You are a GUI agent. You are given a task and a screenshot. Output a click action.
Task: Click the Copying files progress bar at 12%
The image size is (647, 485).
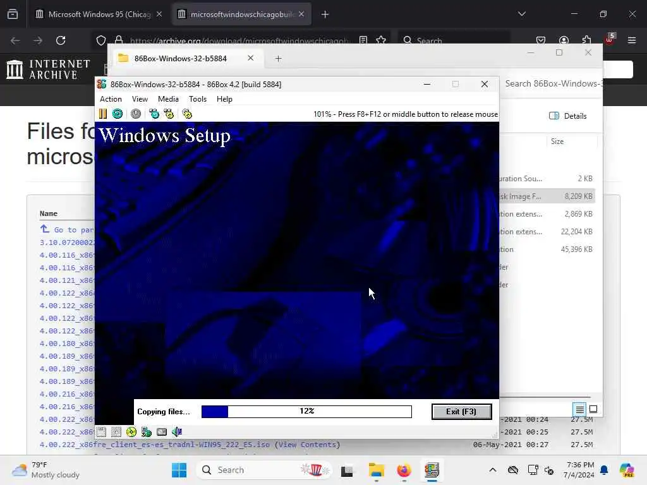tap(306, 411)
